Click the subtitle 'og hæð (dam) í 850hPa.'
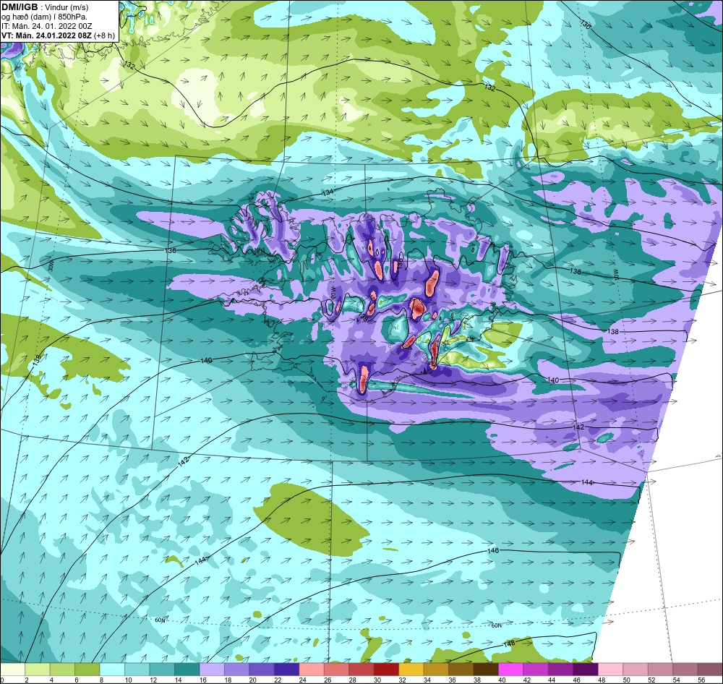 44,17
